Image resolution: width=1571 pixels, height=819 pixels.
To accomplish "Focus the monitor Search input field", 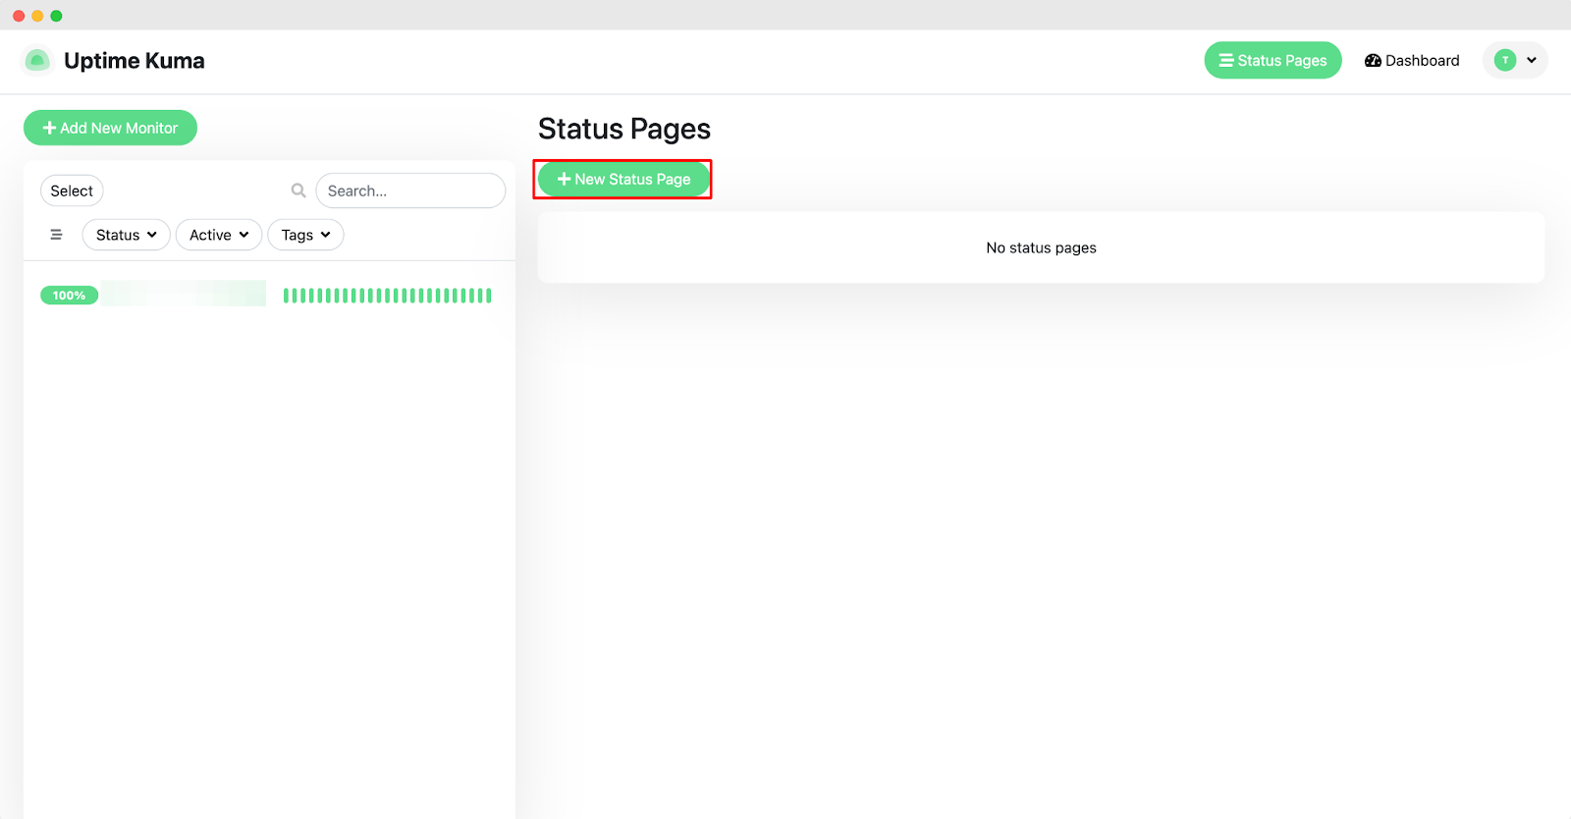I will click(x=410, y=191).
